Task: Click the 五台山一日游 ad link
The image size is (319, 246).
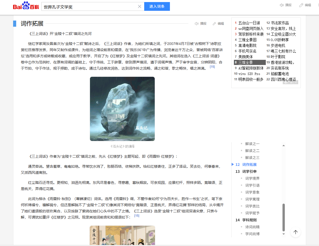Action: [249, 23]
